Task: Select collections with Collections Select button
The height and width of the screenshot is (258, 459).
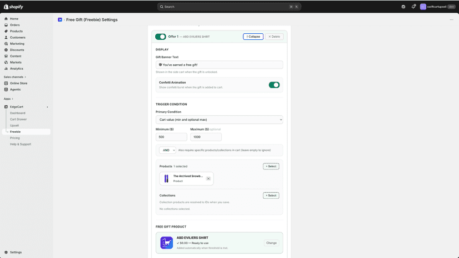Action: point(271,195)
